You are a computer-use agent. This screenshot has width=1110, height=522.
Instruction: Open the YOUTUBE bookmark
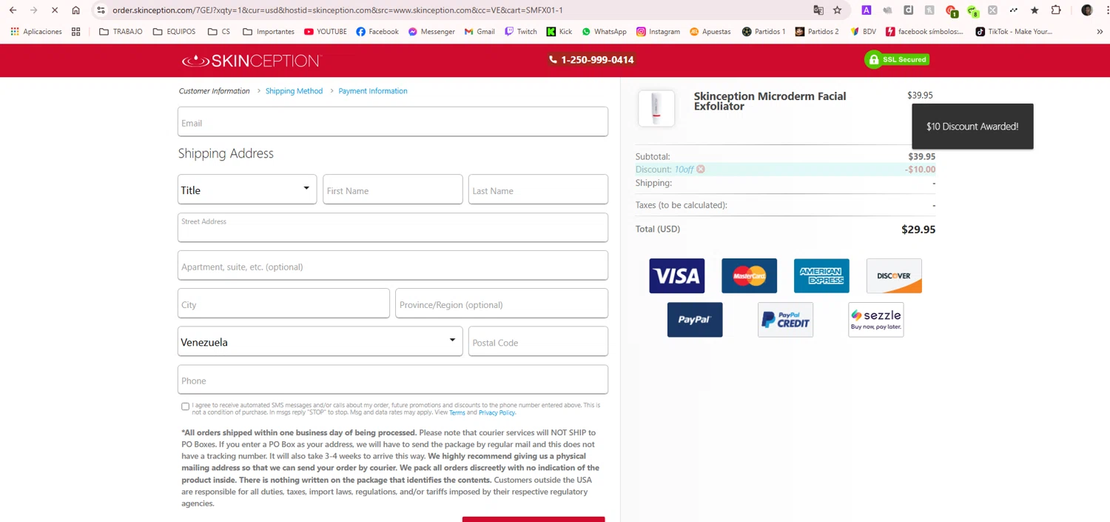325,32
